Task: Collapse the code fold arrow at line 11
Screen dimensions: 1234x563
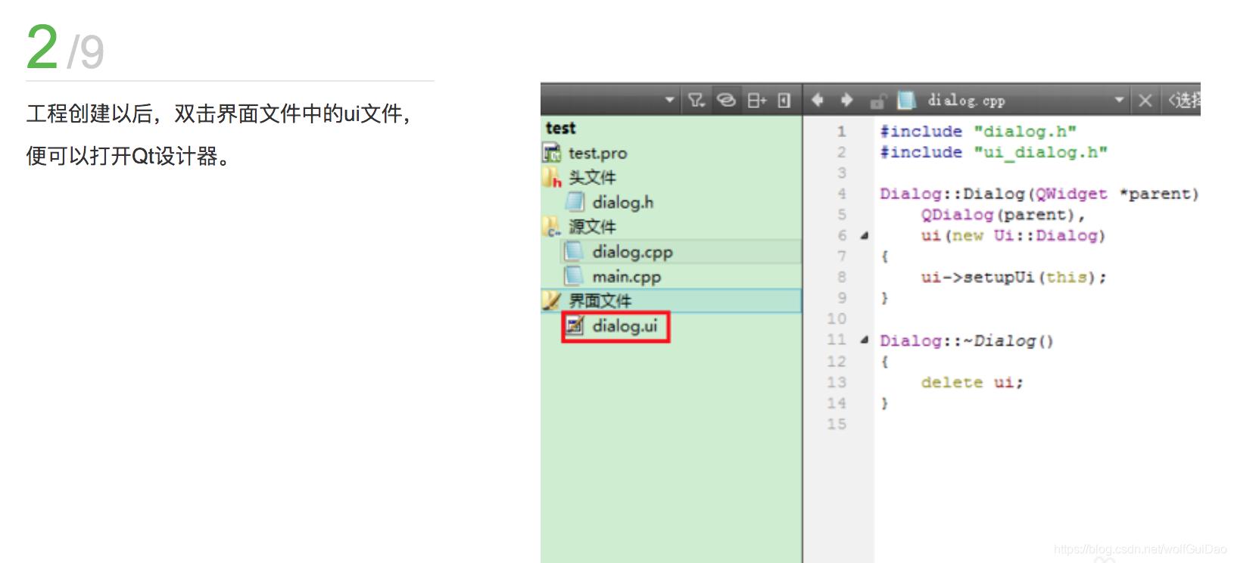Action: tap(864, 341)
